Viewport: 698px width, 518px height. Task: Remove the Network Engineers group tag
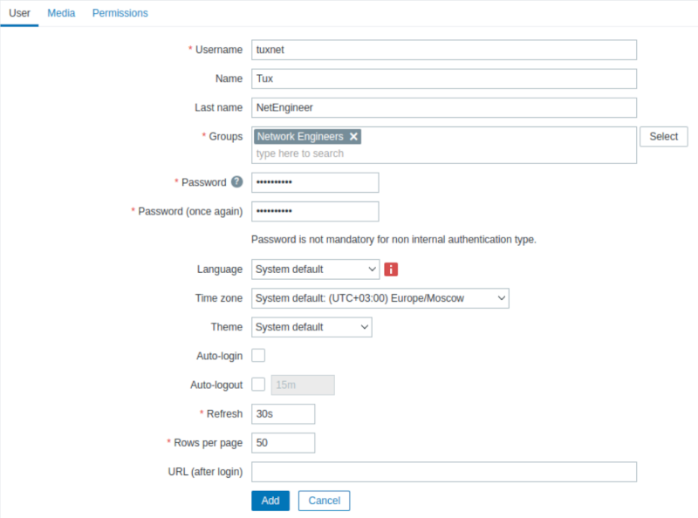353,137
